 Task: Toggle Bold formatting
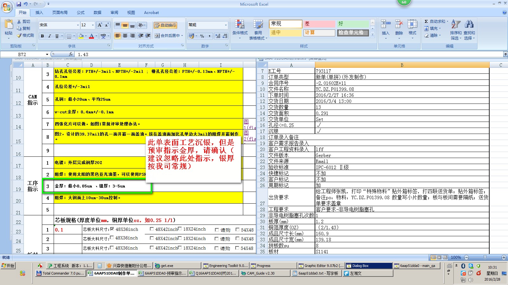(x=42, y=36)
